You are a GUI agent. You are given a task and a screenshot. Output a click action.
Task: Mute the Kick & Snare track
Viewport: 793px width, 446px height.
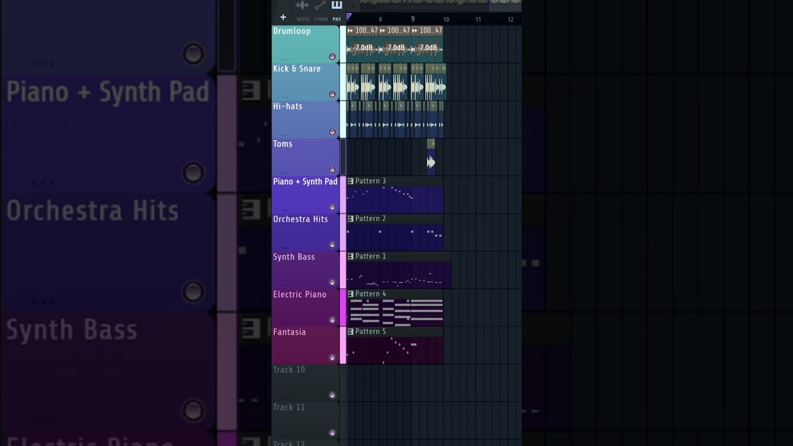click(x=332, y=94)
